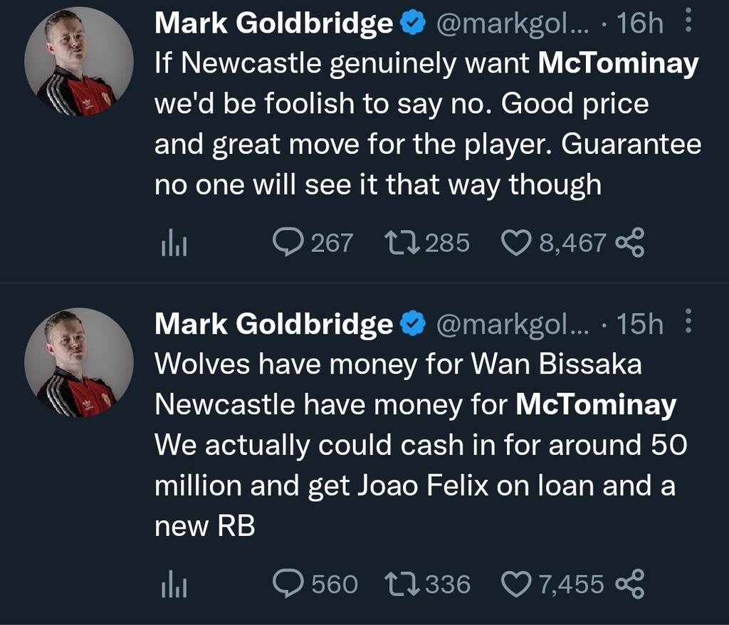Open more options on the 16h tweet
729x625 pixels.
click(688, 23)
